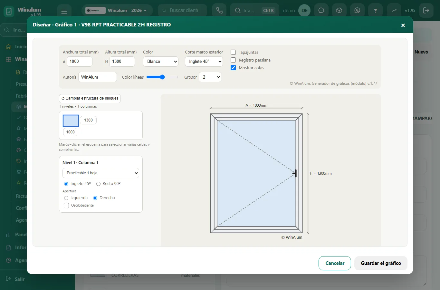Click the Nuevo button behind dialog
Viewport: 440px width, 290px height.
[x=421, y=52]
